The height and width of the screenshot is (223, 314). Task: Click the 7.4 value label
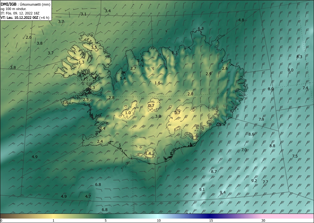click(305, 88)
